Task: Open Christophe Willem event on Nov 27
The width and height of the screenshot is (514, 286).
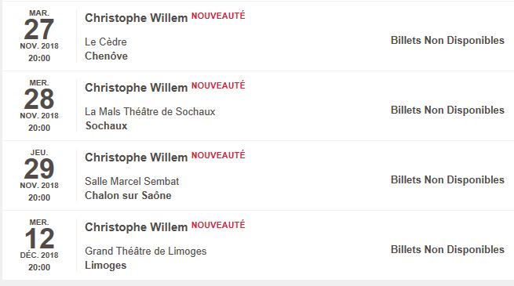Action: [136, 18]
